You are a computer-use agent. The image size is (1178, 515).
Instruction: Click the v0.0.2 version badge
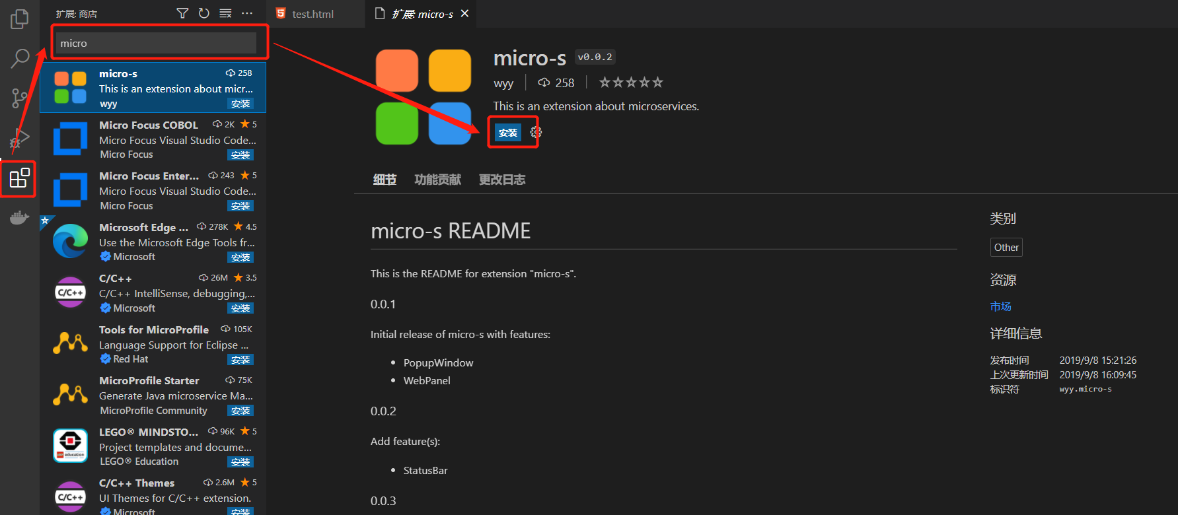point(595,57)
